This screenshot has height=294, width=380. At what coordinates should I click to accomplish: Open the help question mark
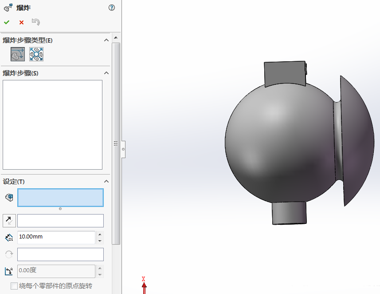pyautogui.click(x=111, y=7)
